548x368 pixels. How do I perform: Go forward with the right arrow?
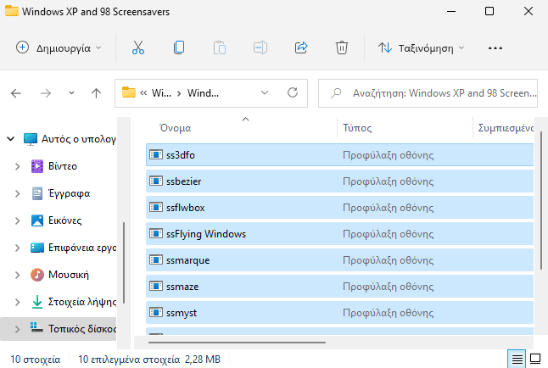coord(46,93)
